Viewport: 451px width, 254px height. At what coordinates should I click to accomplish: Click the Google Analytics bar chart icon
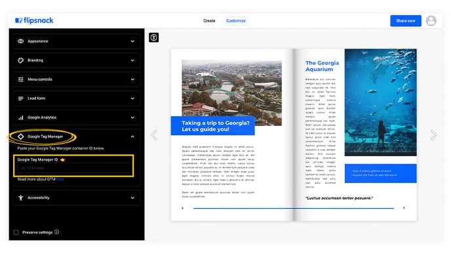[x=21, y=117]
